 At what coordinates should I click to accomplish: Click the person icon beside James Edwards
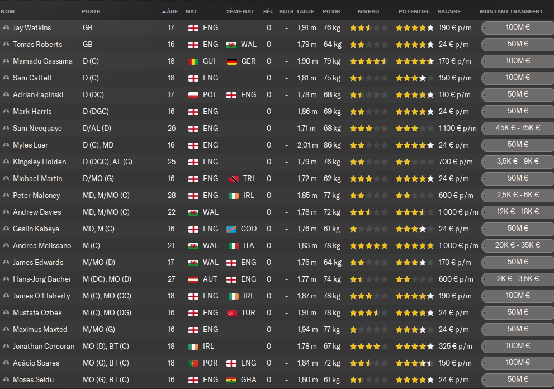point(6,263)
